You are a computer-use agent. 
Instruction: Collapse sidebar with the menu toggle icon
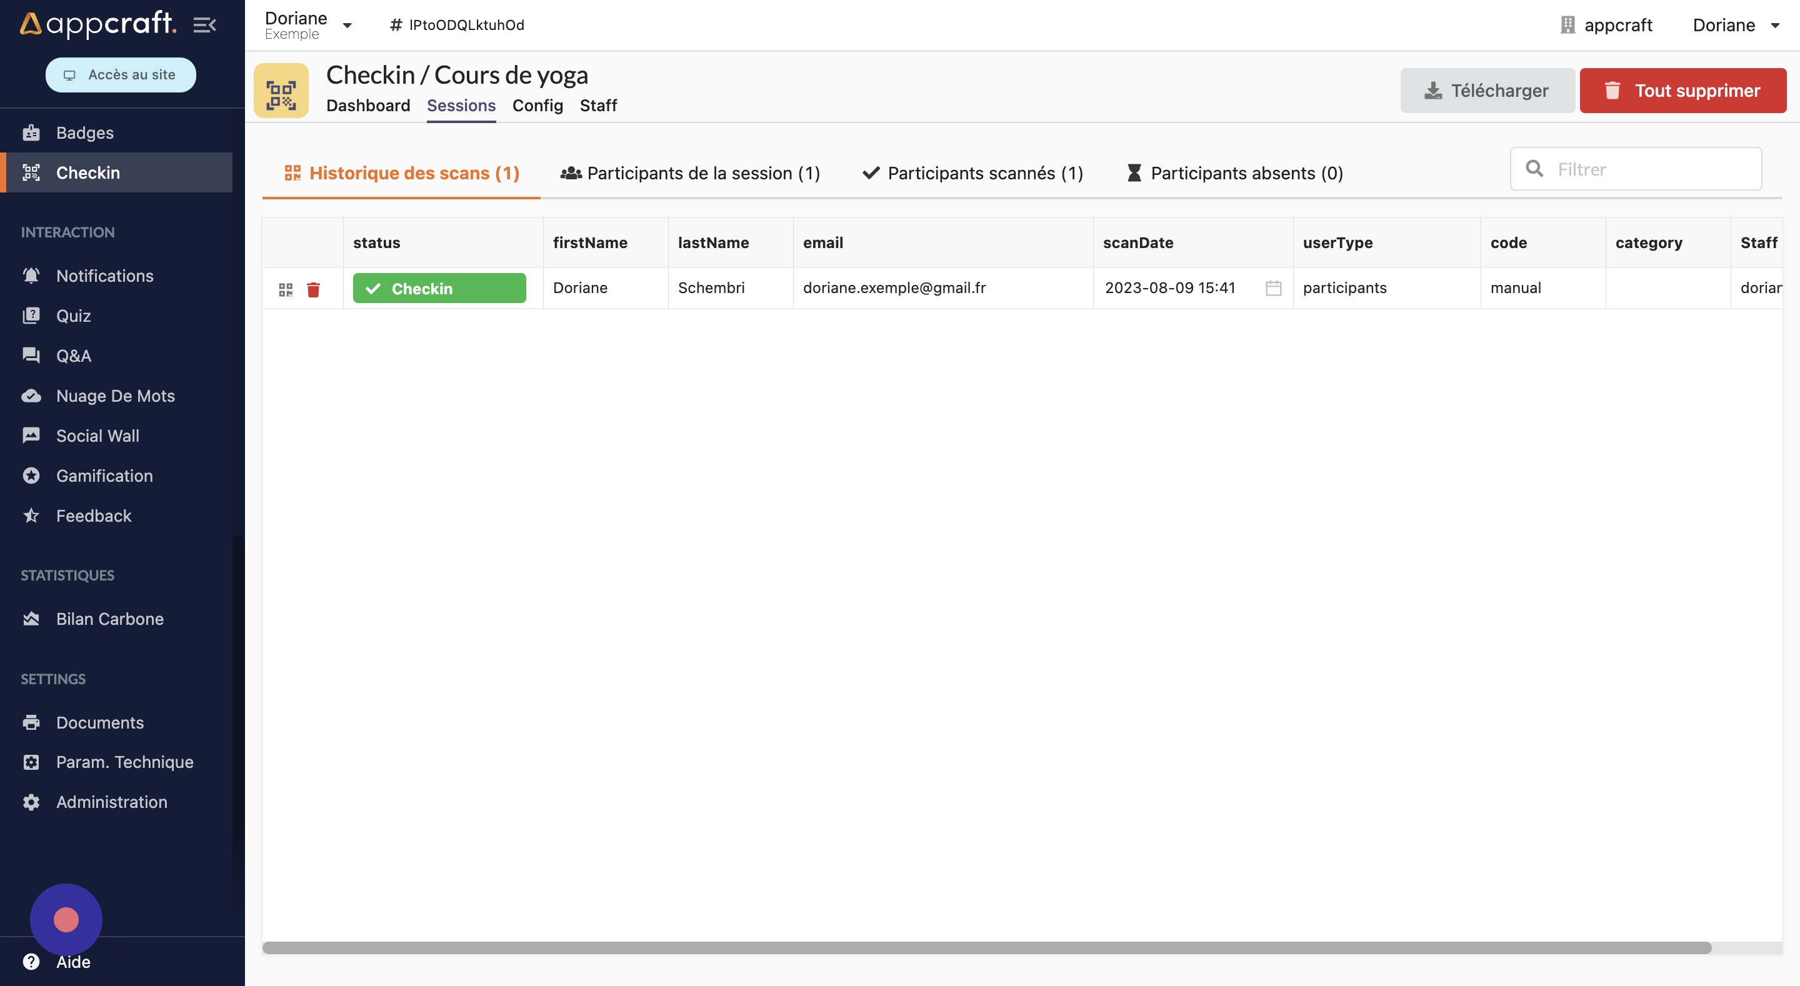pos(205,25)
